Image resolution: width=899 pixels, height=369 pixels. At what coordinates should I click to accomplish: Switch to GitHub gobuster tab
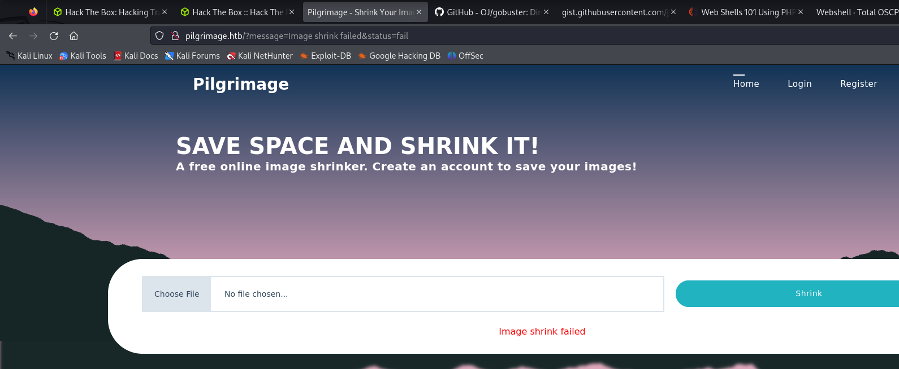[486, 12]
